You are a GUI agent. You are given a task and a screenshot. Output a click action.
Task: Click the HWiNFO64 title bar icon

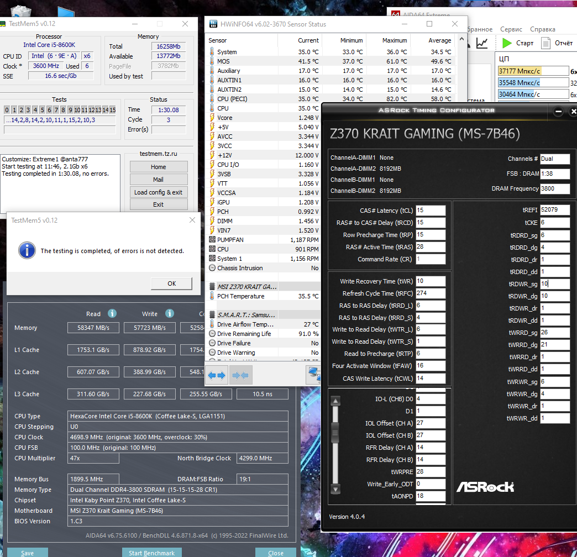click(213, 24)
